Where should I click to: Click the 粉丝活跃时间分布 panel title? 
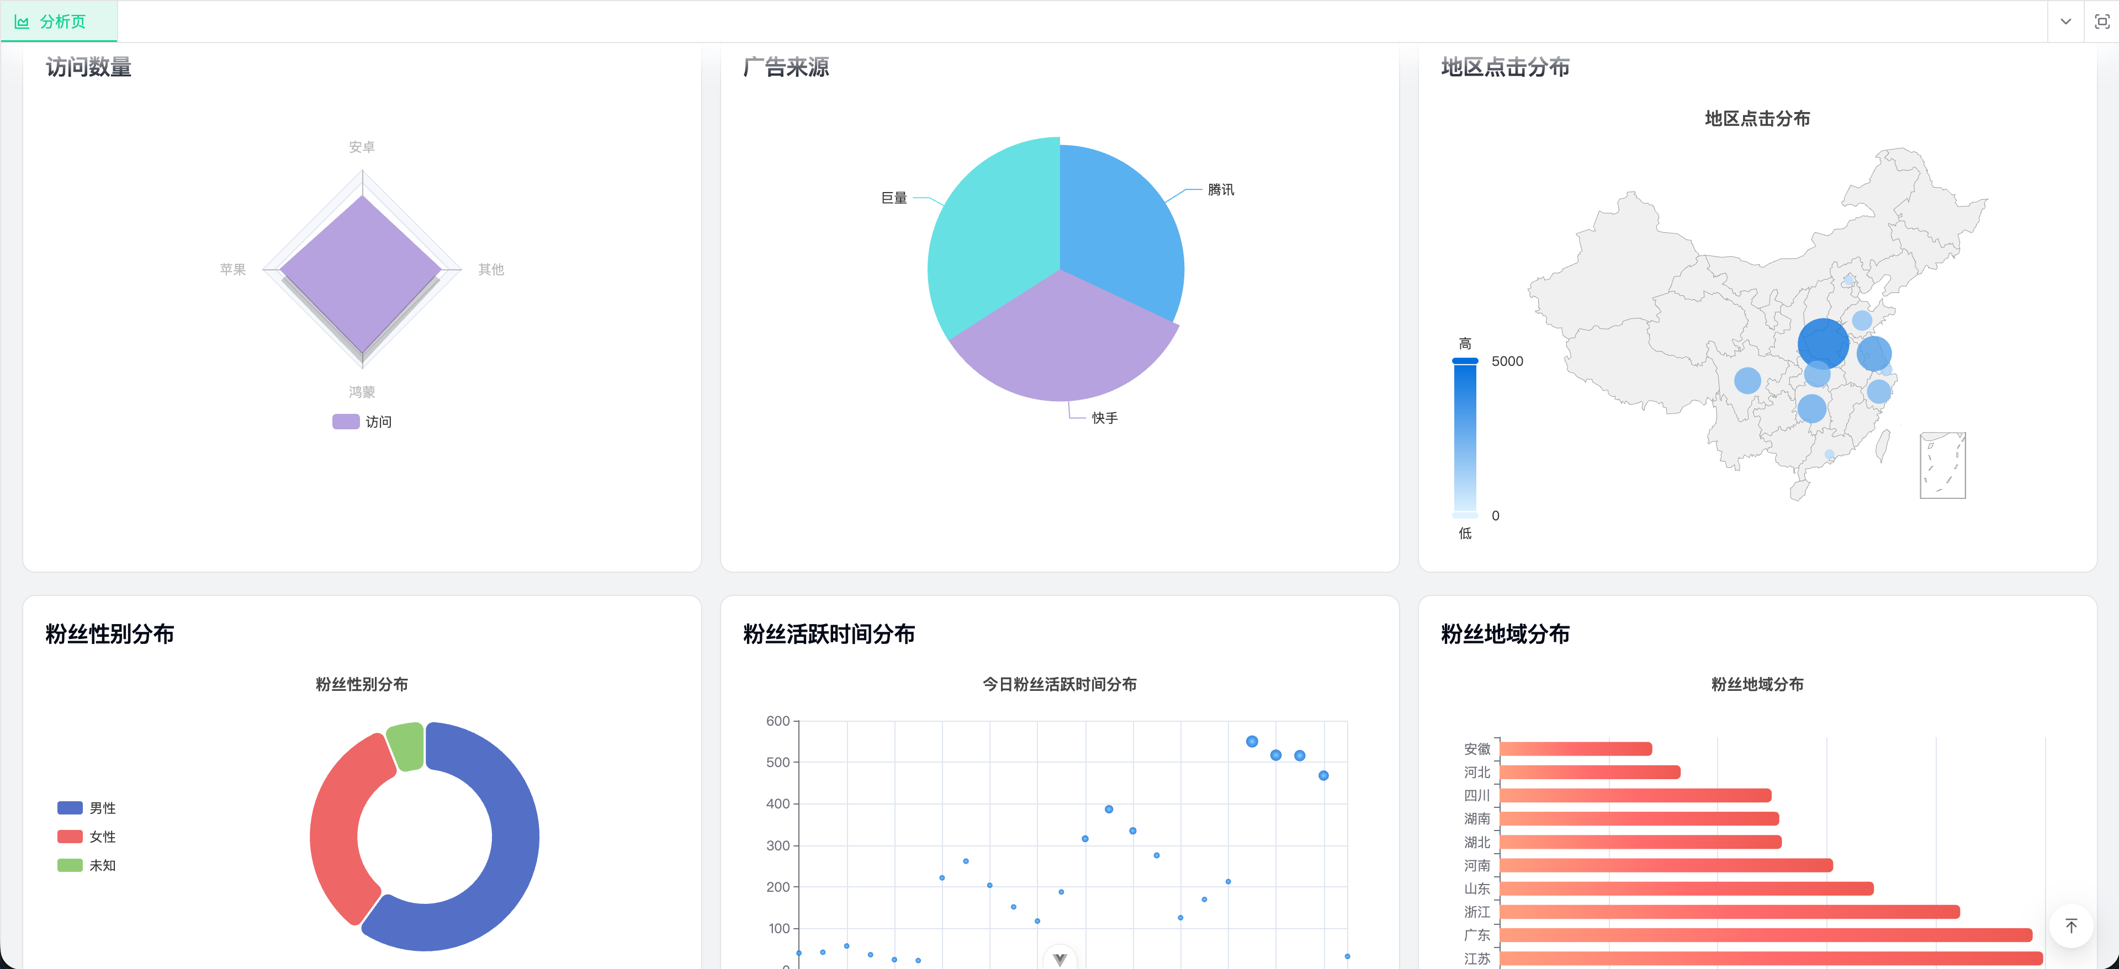point(830,635)
